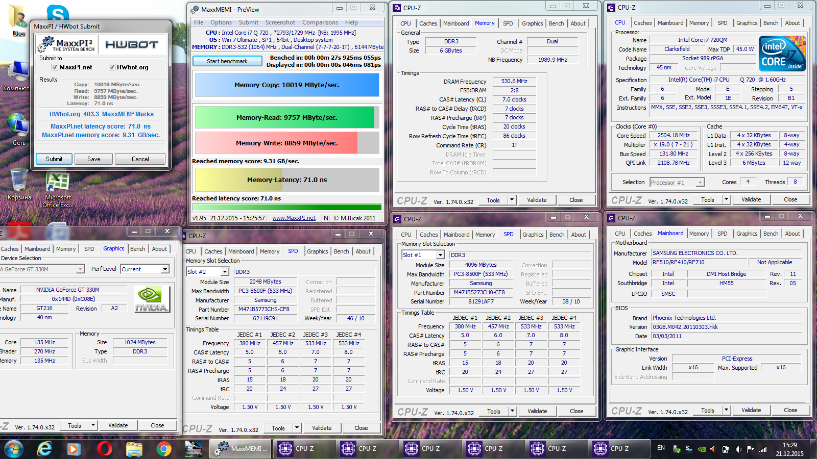
Task: Open the Comparisons menu in MaxxMEMI
Action: pos(320,22)
